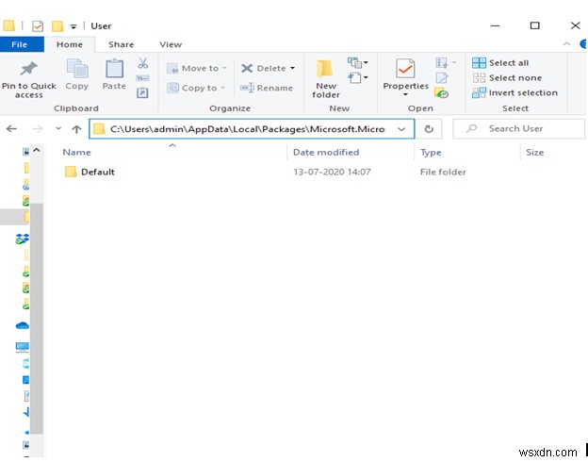The height and width of the screenshot is (462, 588).
Task: Switch to the View ribbon tab
Action: [x=171, y=44]
